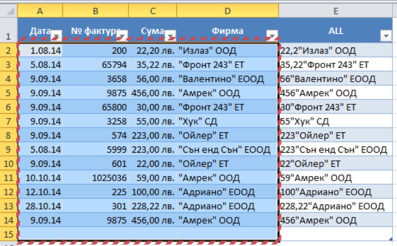
Task: Select row 8 via its row header
Action: pos(8,135)
